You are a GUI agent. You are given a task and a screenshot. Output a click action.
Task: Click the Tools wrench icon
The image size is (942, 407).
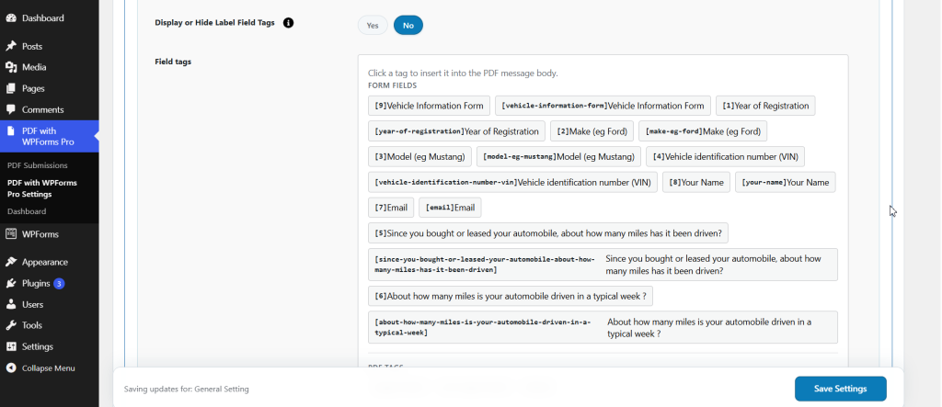(x=11, y=325)
